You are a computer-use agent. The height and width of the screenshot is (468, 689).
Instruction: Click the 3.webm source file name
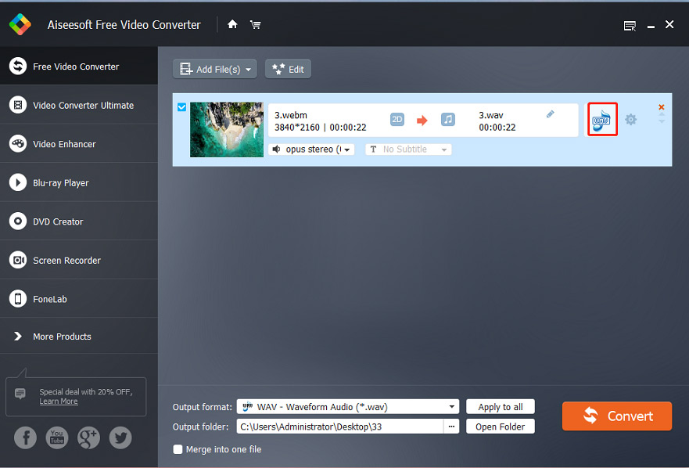coord(291,115)
